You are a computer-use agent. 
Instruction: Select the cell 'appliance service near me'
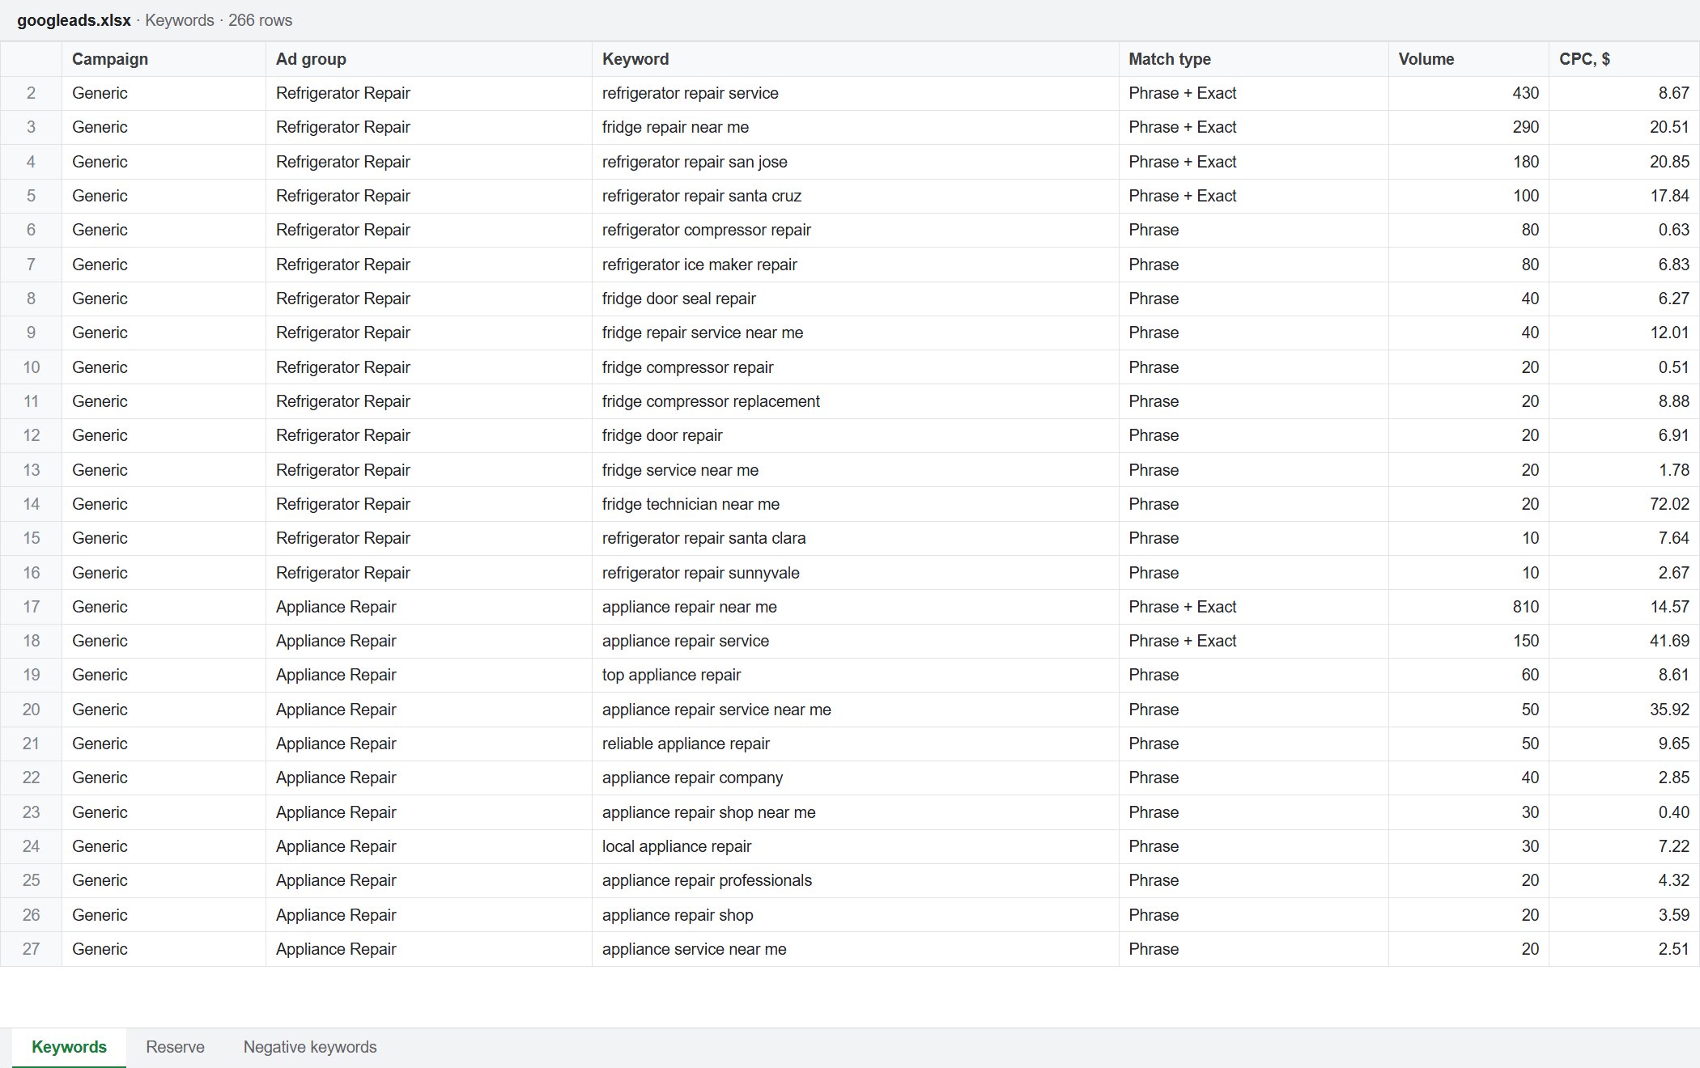(x=855, y=949)
